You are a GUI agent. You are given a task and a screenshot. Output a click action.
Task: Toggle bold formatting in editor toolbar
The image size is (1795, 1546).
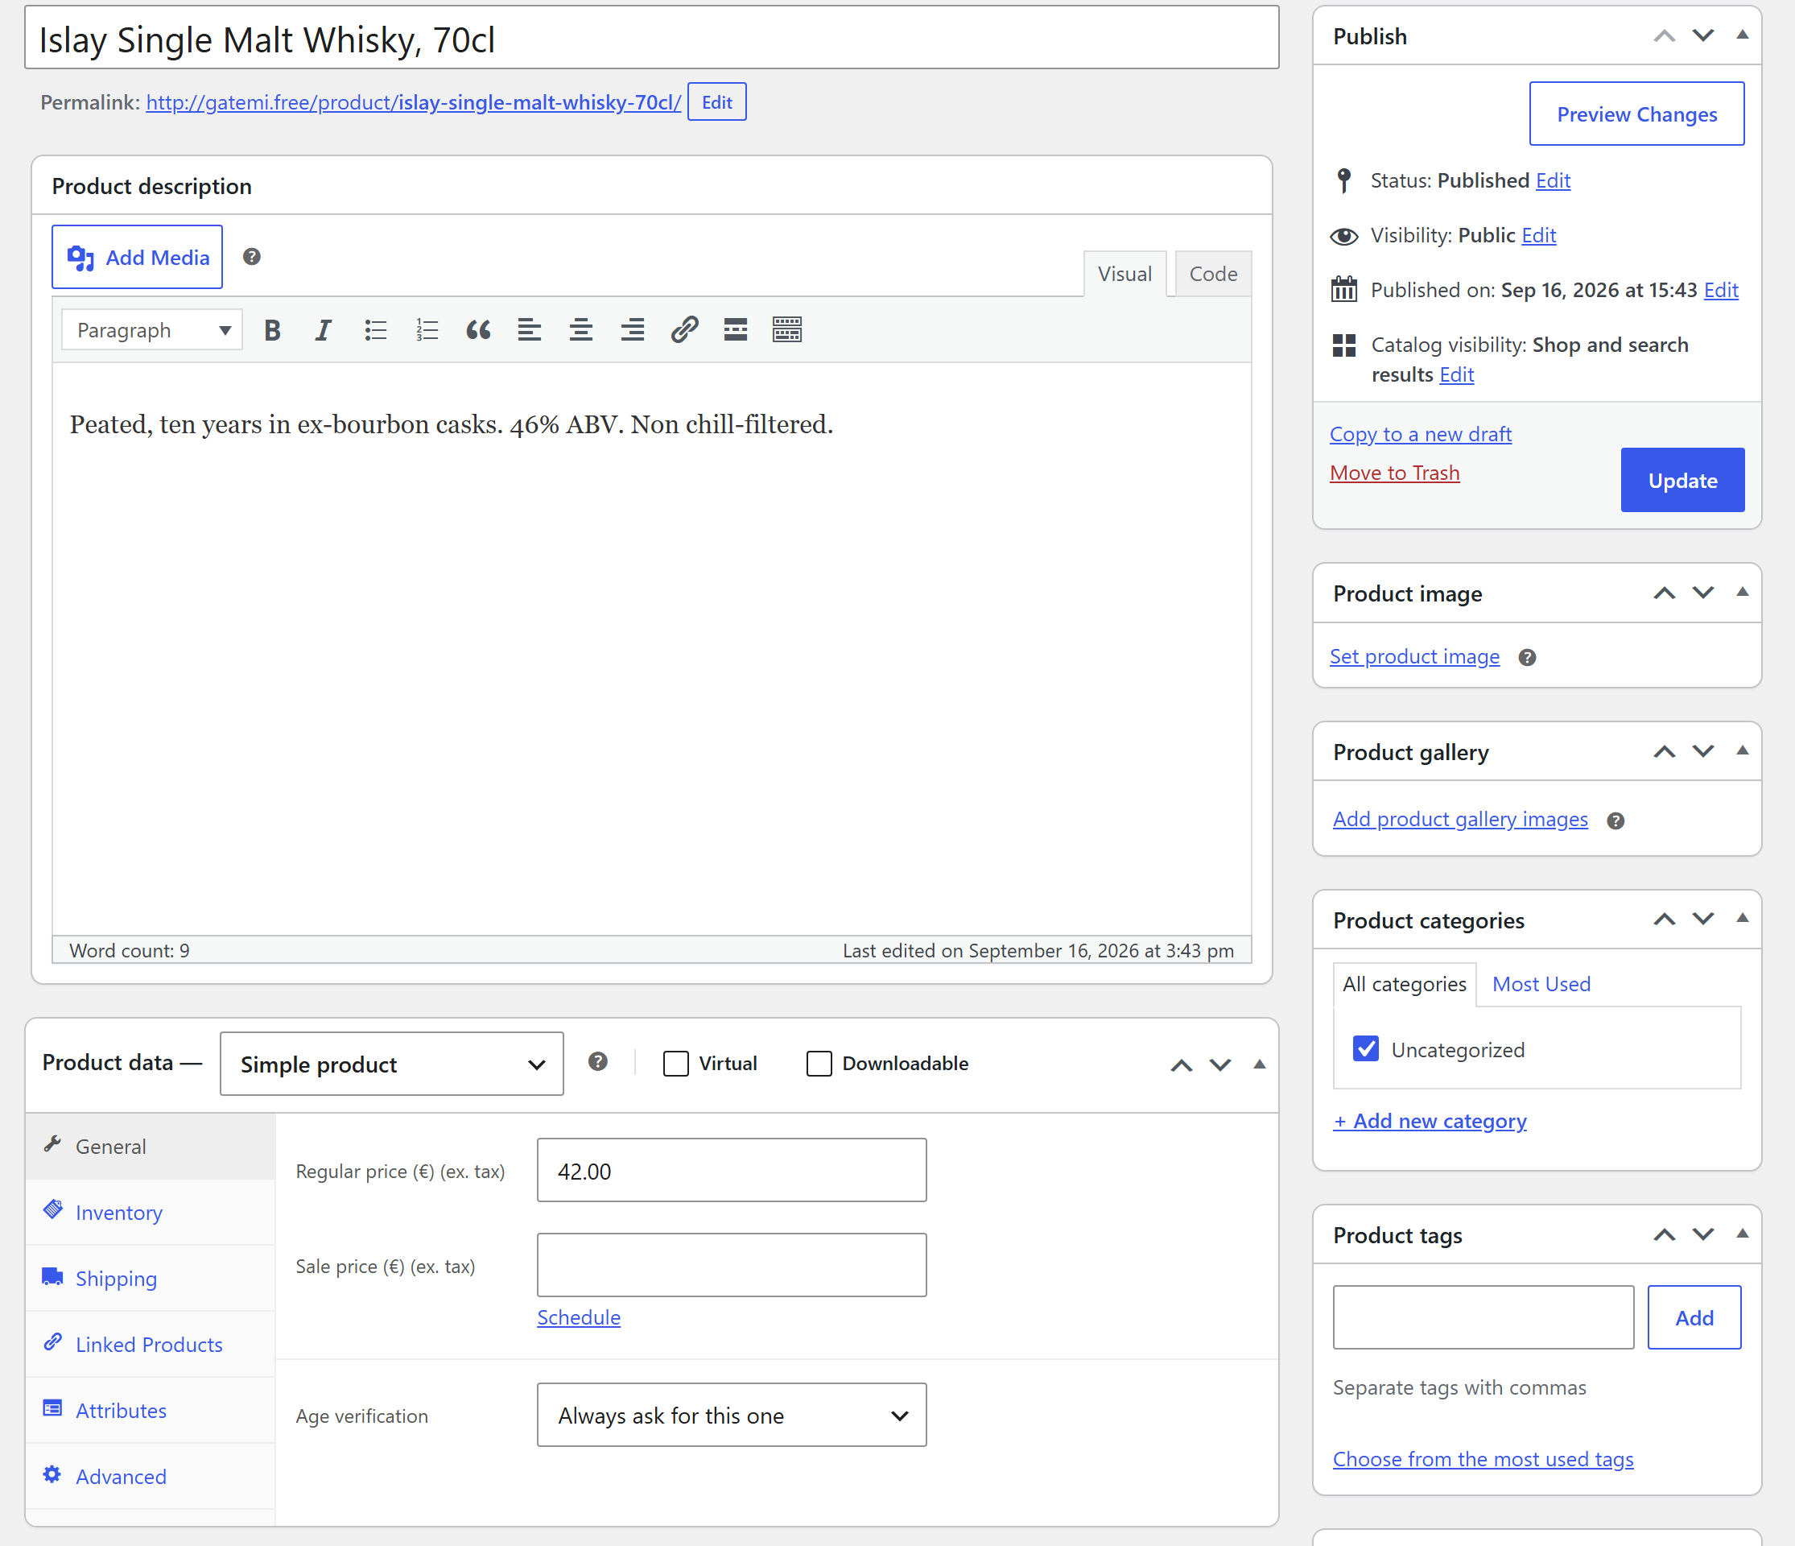point(272,330)
